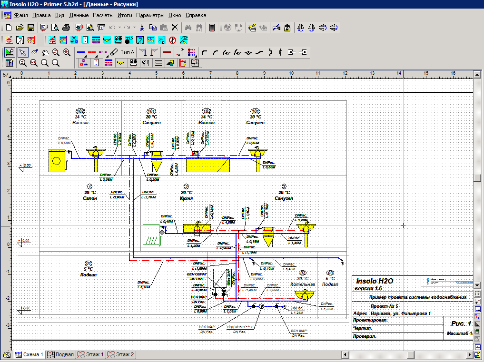Switch to the Этаж 2 sheet tab
The width and height of the screenshot is (484, 362).
coord(121,354)
